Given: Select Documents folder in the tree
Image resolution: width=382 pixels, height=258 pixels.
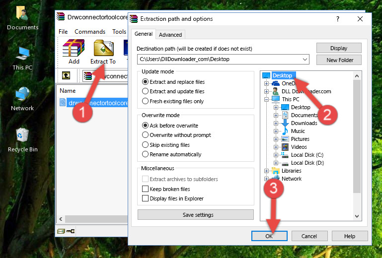Looking at the screenshot, I should [304, 115].
